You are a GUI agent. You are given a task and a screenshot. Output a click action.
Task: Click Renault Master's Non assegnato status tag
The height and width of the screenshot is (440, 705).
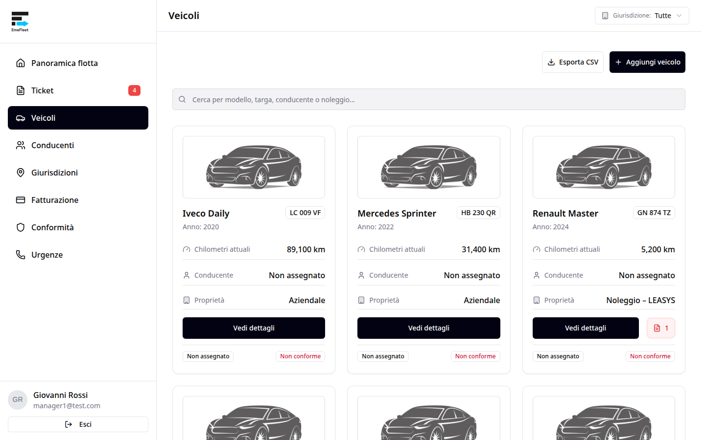(558, 356)
